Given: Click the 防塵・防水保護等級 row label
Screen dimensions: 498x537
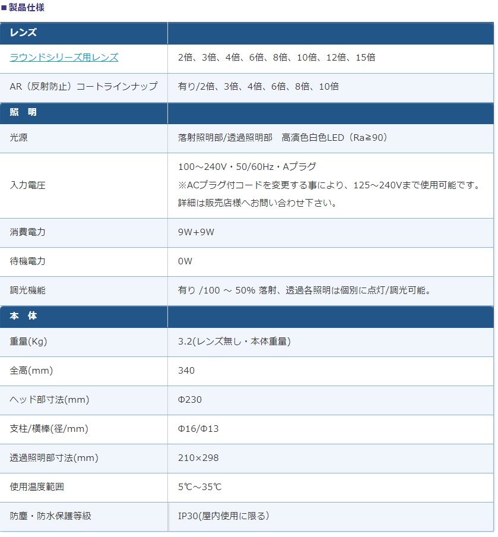Looking at the screenshot, I should (x=50, y=516).
